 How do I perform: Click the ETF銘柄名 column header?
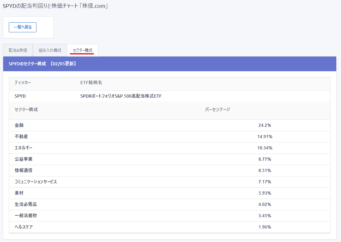[x=91, y=83]
